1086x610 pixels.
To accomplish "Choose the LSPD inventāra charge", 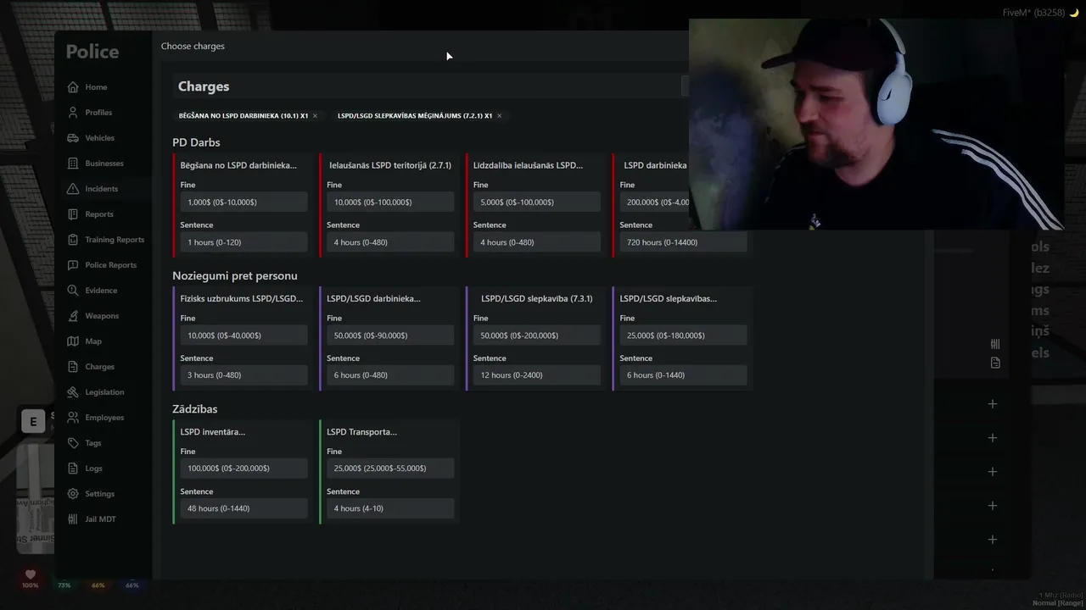I will 213,432.
